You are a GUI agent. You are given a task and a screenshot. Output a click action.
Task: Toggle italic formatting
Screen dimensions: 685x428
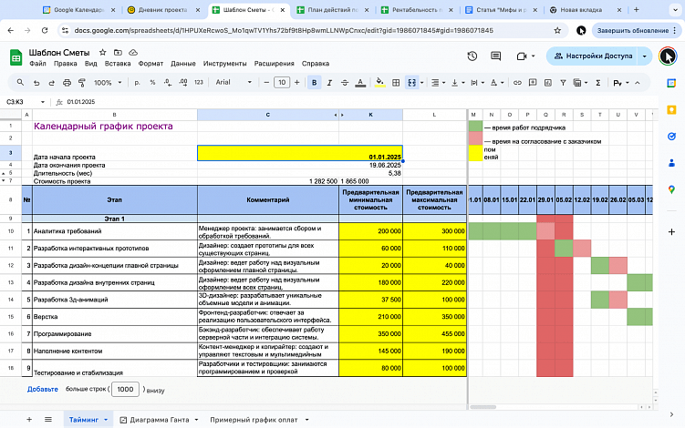pyautogui.click(x=330, y=83)
